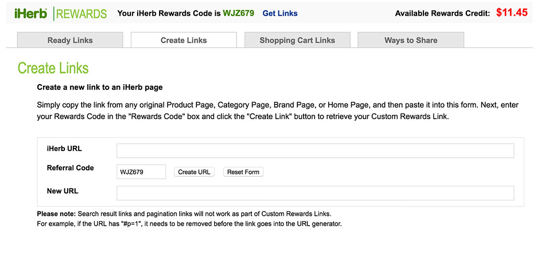Click the New URL field label
This screenshot has width=536, height=280.
point(62,191)
